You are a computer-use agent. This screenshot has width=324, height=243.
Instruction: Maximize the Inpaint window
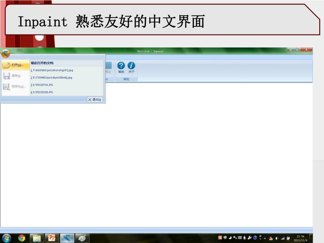pos(297,50)
